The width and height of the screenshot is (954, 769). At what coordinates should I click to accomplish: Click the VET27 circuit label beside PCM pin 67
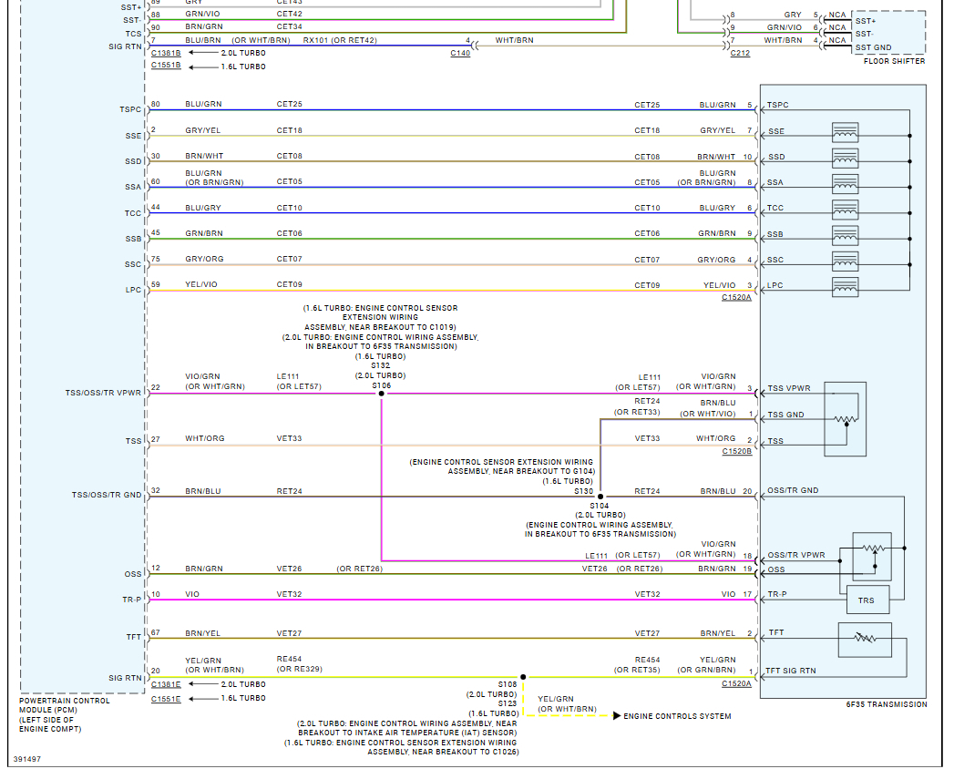point(289,633)
